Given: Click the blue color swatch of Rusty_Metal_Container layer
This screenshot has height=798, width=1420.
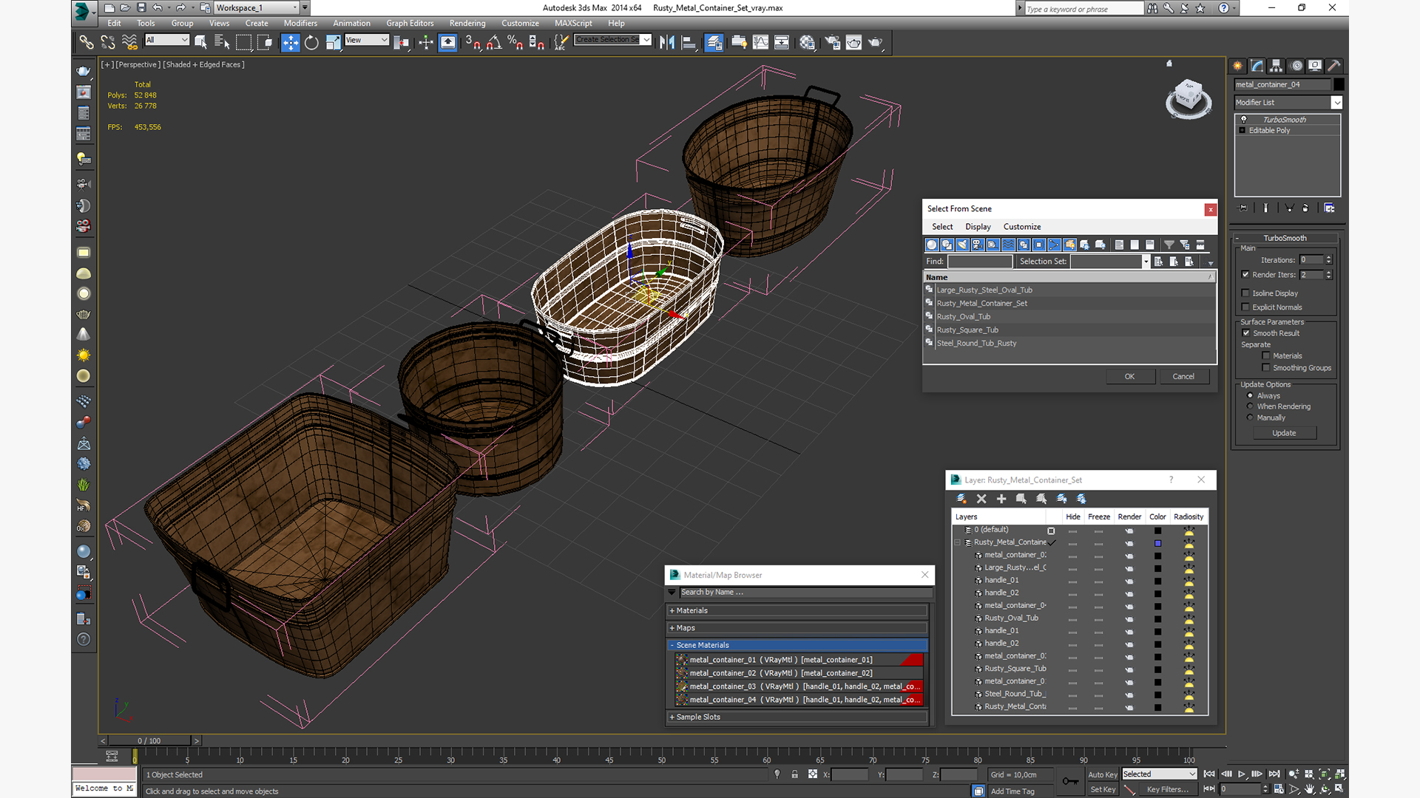Looking at the screenshot, I should click(x=1158, y=543).
